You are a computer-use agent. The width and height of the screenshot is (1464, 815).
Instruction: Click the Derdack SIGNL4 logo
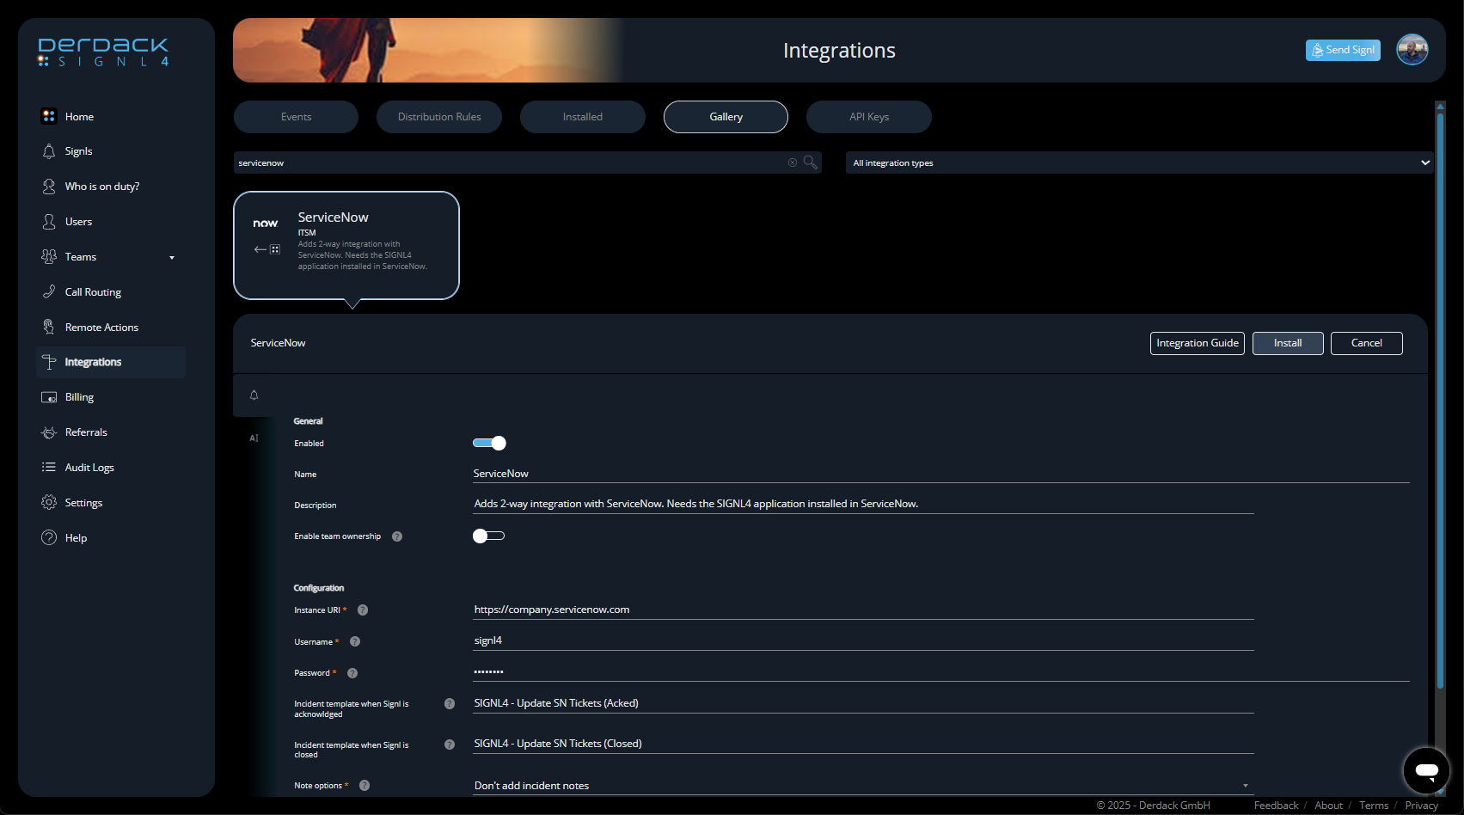coord(103,52)
